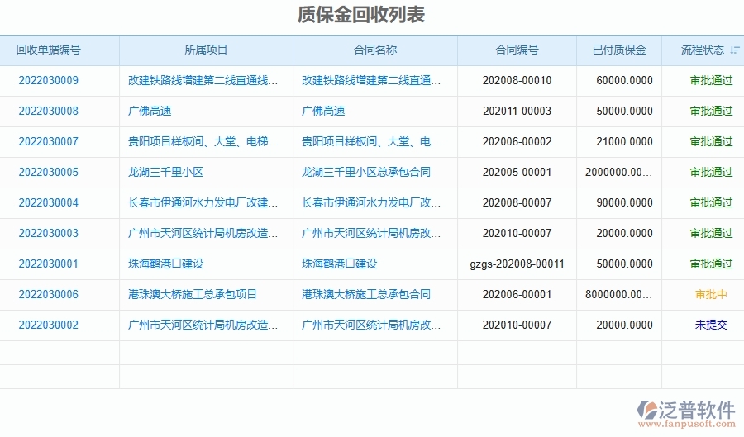The image size is (744, 437).
Task: Select contract number gzgs-202008-00011 cell
Action: tap(517, 264)
